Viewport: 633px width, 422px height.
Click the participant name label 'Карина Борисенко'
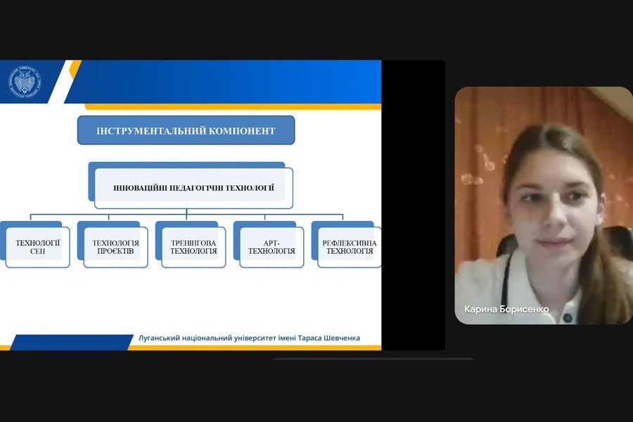click(x=506, y=309)
